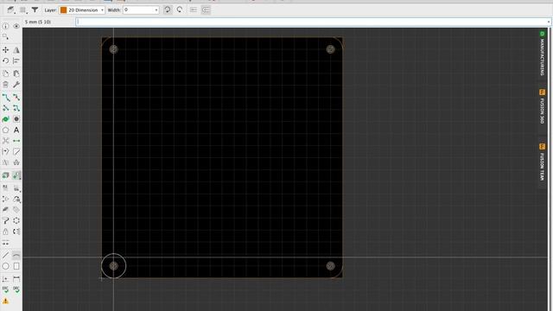Select the attribute tag tool
The width and height of the screenshot is (553, 311).
click(x=16, y=210)
